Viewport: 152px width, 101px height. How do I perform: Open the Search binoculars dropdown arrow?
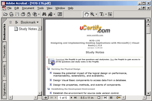tap(54, 14)
